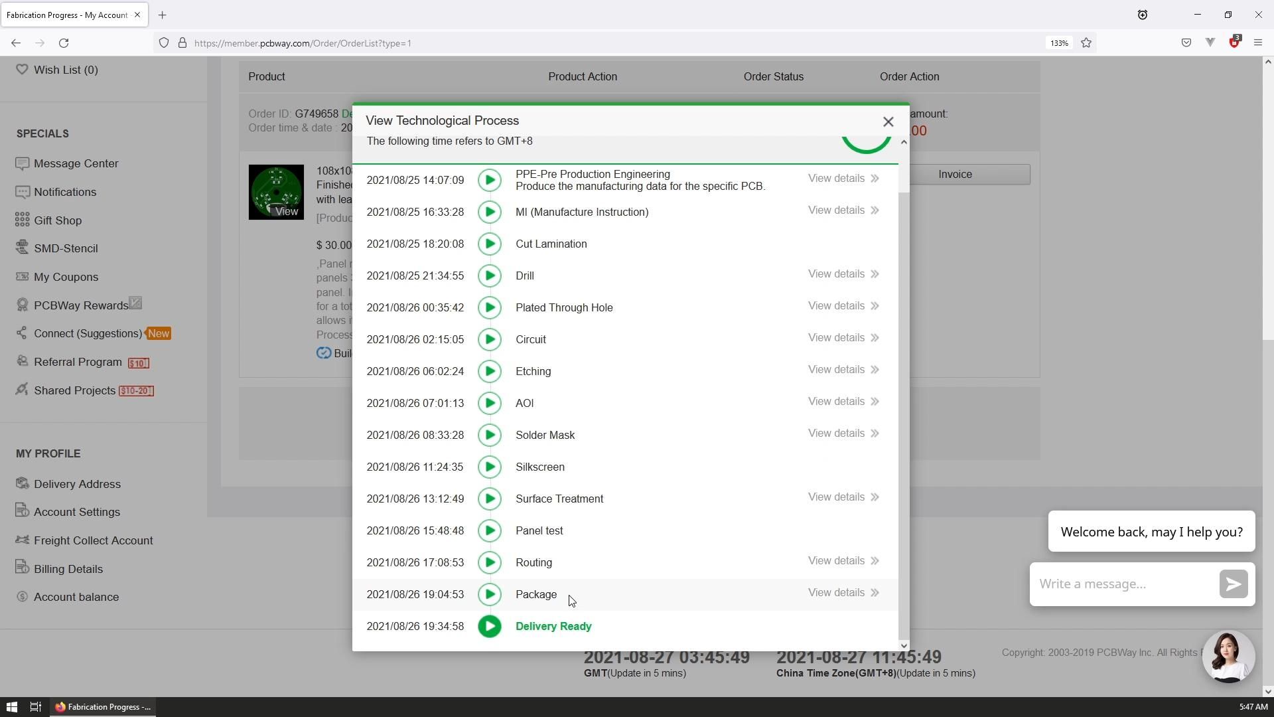Reload the page with refresh icon
Image resolution: width=1274 pixels, height=717 pixels.
tap(64, 43)
